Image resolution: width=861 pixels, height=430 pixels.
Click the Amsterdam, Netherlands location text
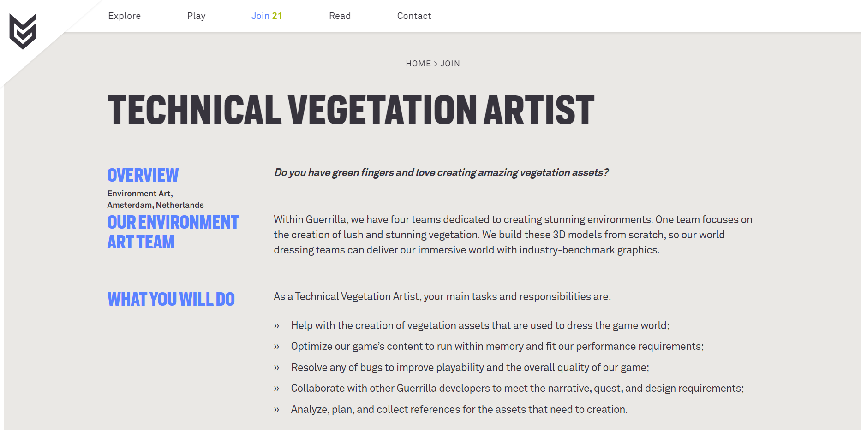tap(155, 205)
